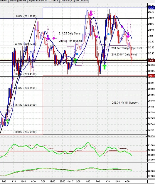Click the '211.90' price axis value
Screen dimensions: 155x184
[x=151, y=18]
